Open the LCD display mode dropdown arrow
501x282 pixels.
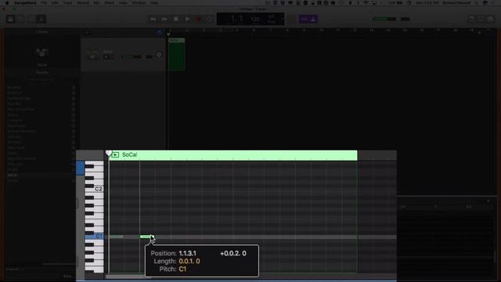pyautogui.click(x=282, y=19)
